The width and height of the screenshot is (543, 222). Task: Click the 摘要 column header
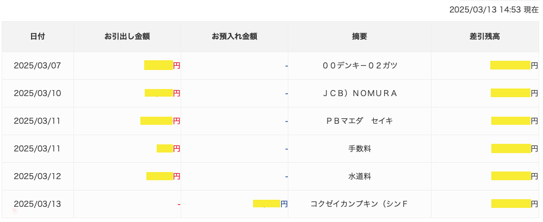pyautogui.click(x=360, y=36)
